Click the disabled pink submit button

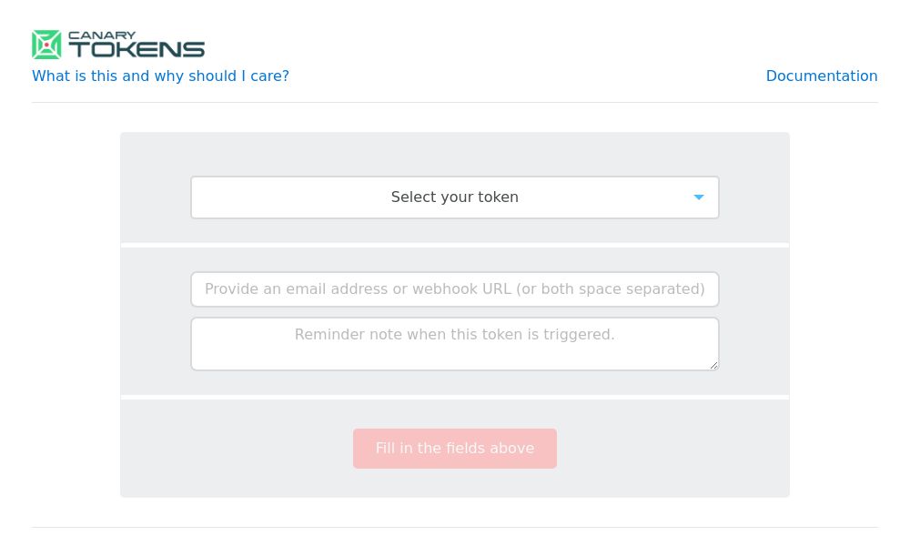455,448
